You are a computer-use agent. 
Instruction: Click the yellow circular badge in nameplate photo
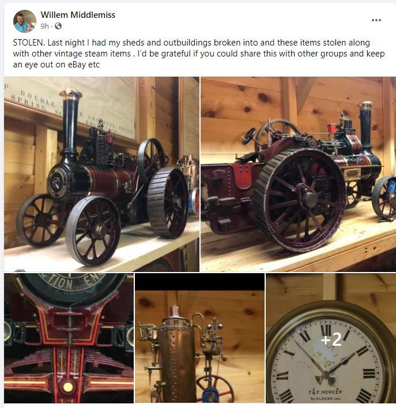pyautogui.click(x=68, y=387)
